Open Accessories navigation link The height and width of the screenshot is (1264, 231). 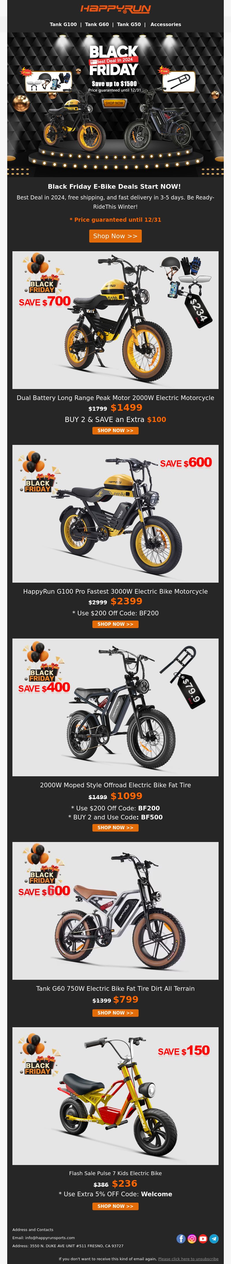click(x=166, y=24)
